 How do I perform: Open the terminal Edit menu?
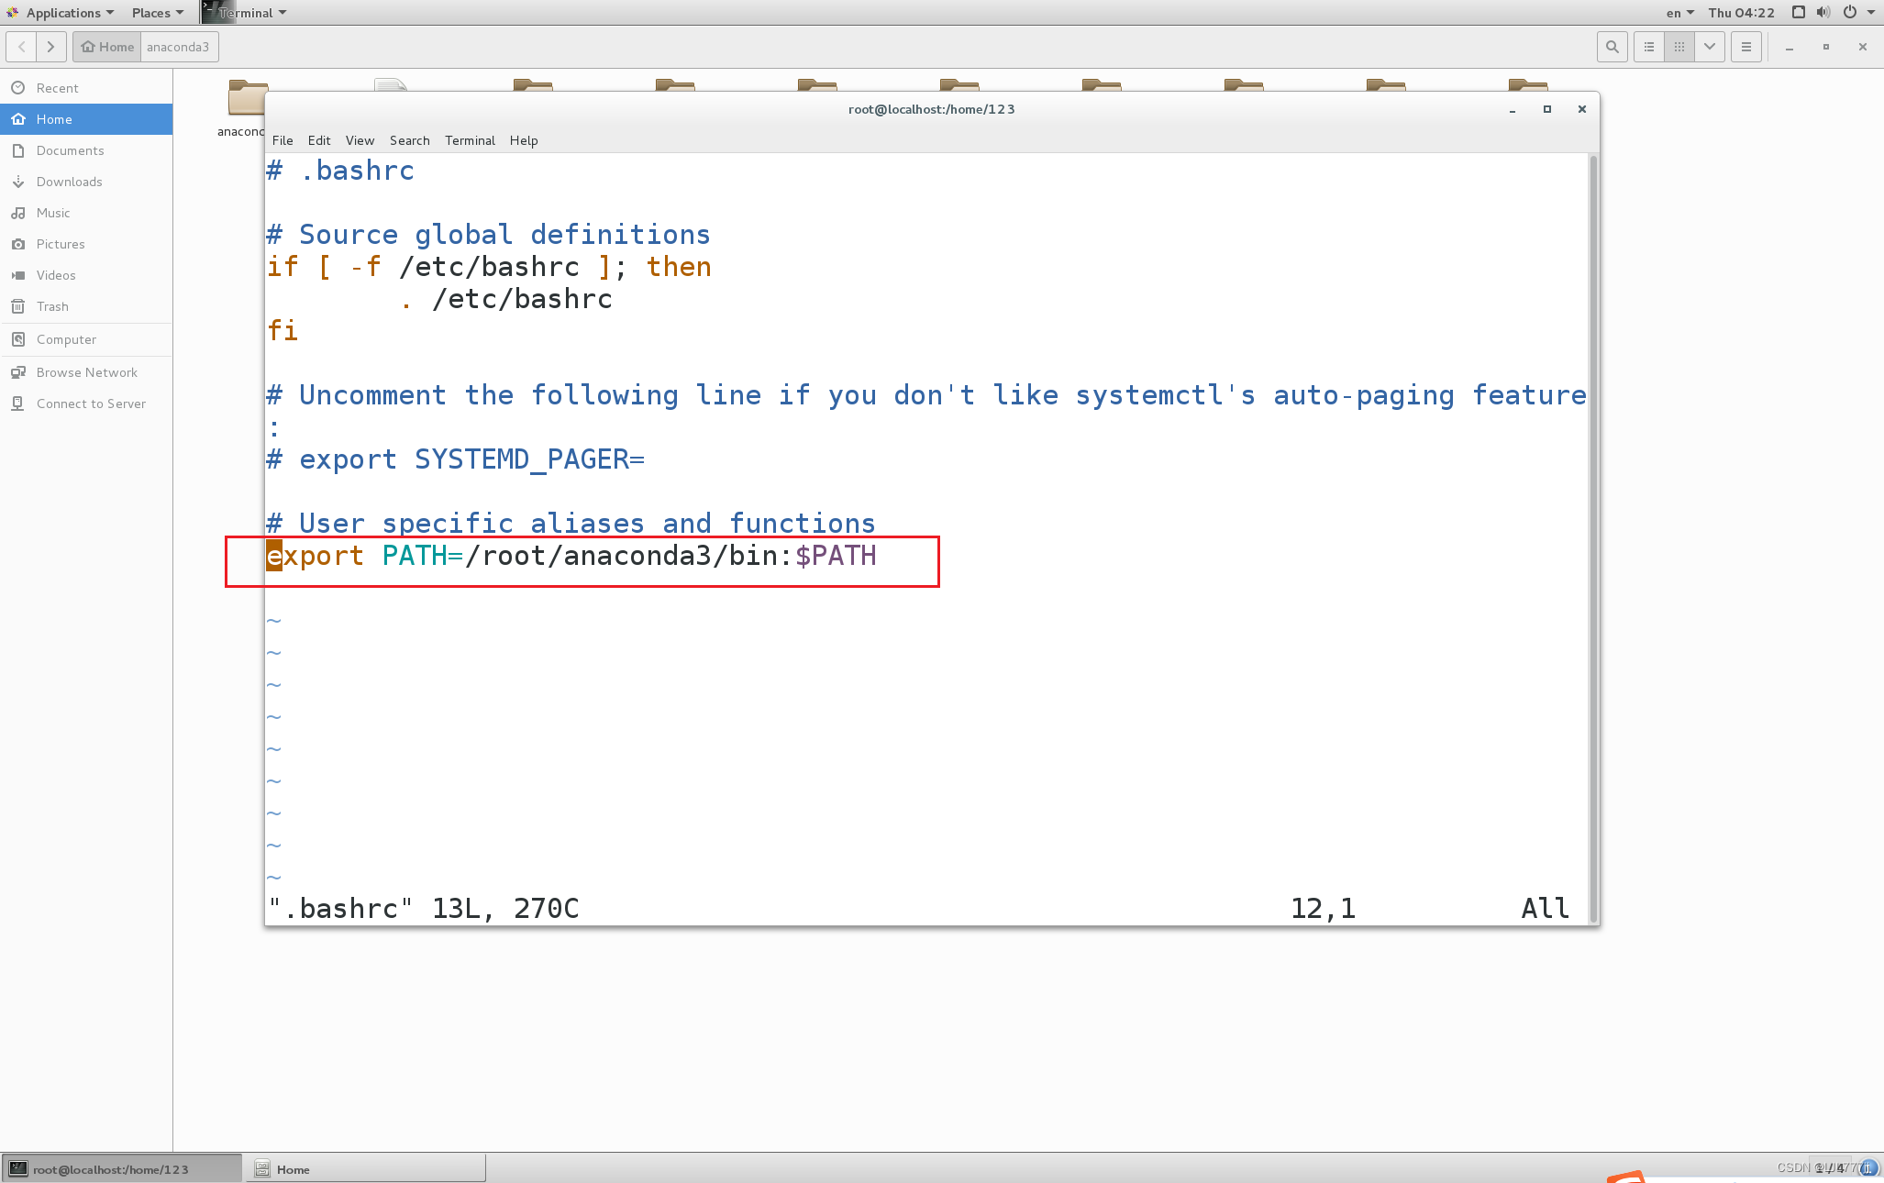point(319,140)
